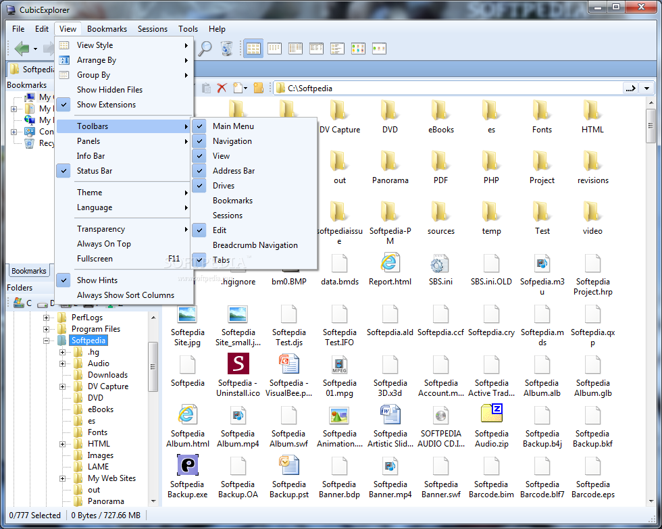Open the File menu
This screenshot has width=662, height=529.
pyautogui.click(x=18, y=28)
